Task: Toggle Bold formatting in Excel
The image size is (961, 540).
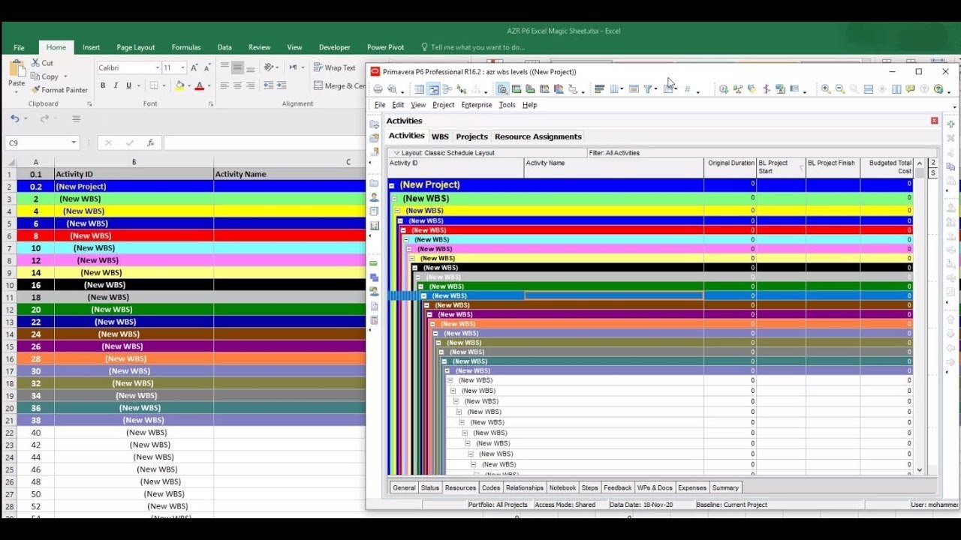Action: [103, 85]
